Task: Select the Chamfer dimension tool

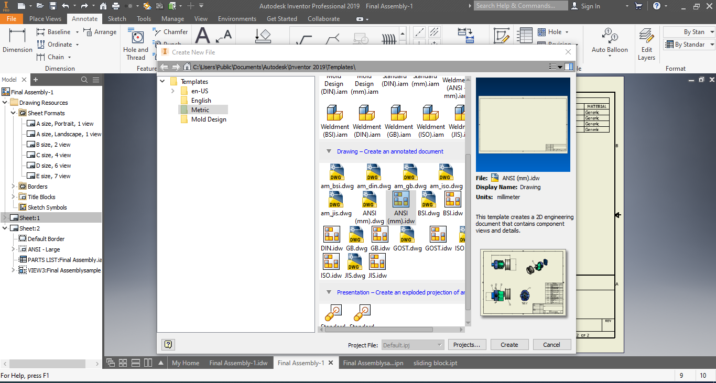Action: [x=170, y=31]
